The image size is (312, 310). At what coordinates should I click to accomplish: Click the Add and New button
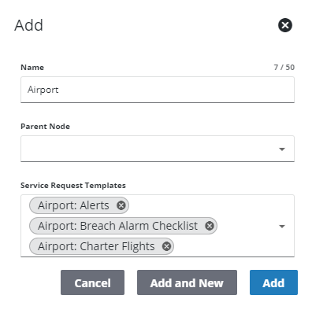tap(187, 282)
